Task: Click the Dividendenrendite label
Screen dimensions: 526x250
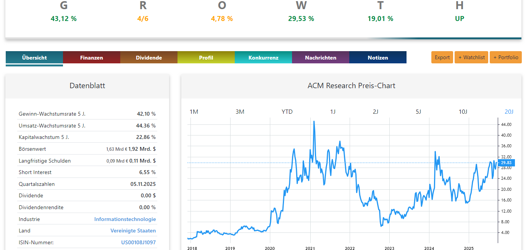Action: (x=41, y=207)
